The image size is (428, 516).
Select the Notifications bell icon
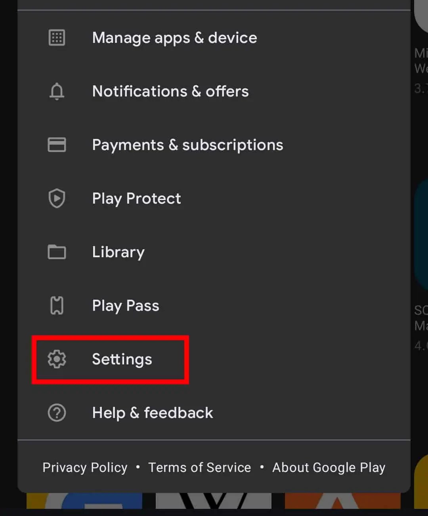point(57,91)
